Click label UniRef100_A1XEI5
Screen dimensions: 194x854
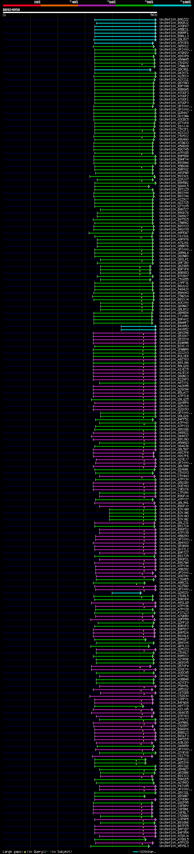coord(174,369)
